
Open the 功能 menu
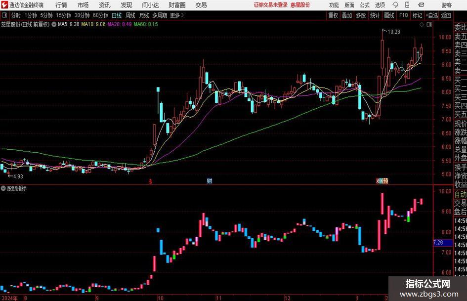click(x=334, y=5)
